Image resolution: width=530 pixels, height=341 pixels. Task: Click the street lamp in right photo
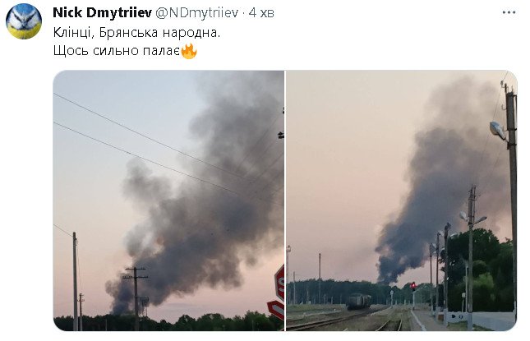(x=497, y=130)
